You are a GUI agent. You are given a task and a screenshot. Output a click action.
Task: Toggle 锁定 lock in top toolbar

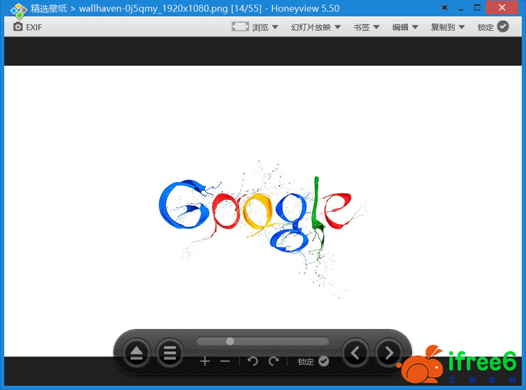pyautogui.click(x=493, y=27)
